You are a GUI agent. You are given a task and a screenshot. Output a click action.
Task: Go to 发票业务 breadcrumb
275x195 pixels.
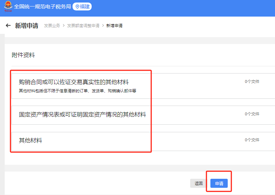tap(52, 26)
